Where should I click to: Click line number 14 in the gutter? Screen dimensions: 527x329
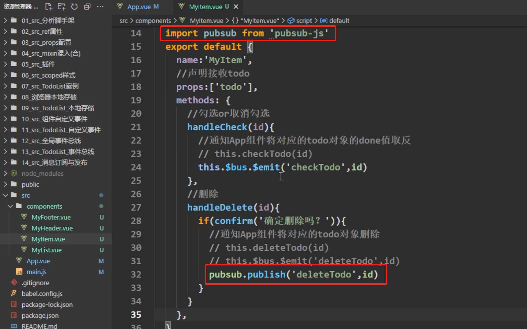136,33
